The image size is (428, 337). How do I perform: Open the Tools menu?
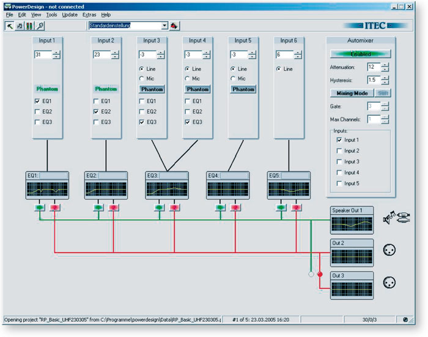click(51, 14)
